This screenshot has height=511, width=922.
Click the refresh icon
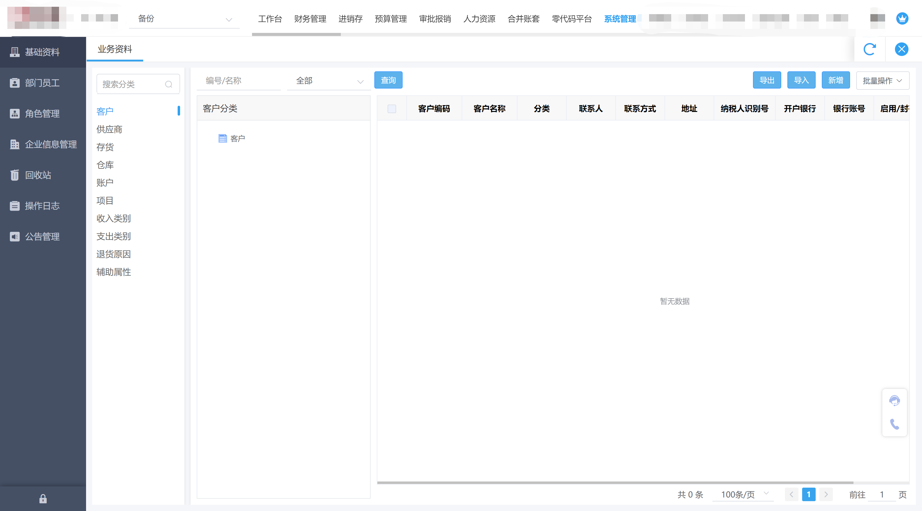[869, 49]
